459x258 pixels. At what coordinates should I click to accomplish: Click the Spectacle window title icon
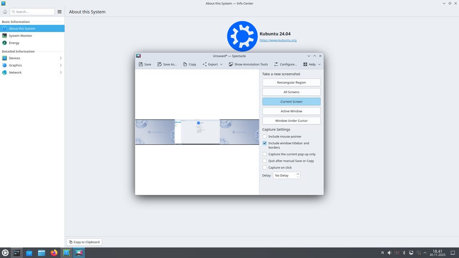click(x=139, y=55)
